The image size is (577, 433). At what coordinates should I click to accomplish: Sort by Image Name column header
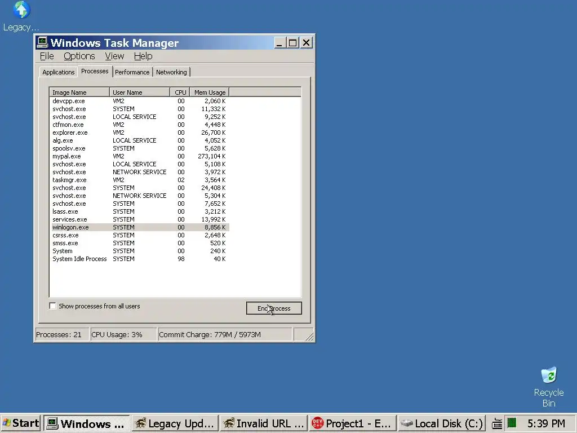pos(79,92)
